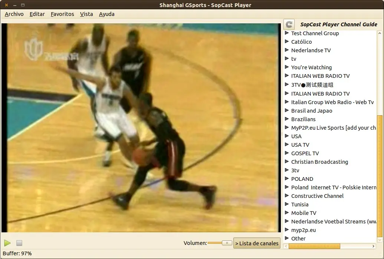Viewport: 384px width, 259px height.
Task: Close the SopCast Player window
Action: click(6, 5)
